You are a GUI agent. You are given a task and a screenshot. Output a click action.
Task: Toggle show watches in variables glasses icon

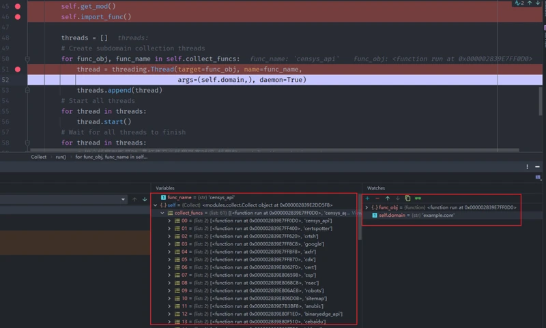[418, 198]
